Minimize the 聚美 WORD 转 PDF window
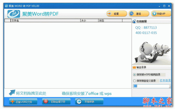This screenshot has width=175, height=109. [x=159, y=6]
